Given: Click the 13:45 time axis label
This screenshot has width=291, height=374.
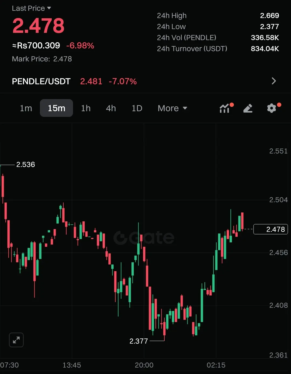Looking at the screenshot, I should 72,365.
